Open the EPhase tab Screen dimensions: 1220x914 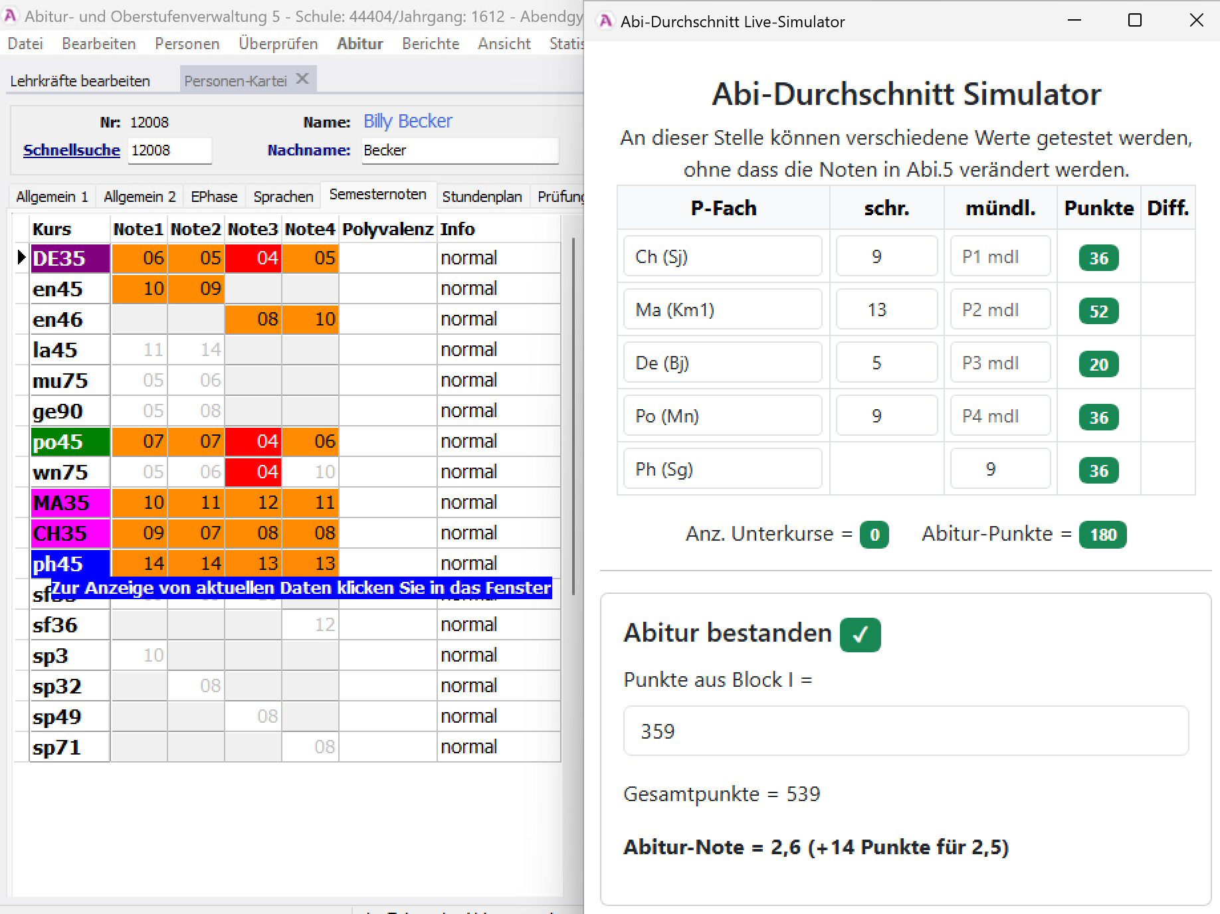click(x=214, y=197)
